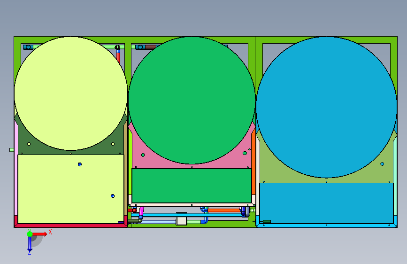Select the red vertical pipe near top
Viewport: 407px width, 264px height.
(118, 57)
